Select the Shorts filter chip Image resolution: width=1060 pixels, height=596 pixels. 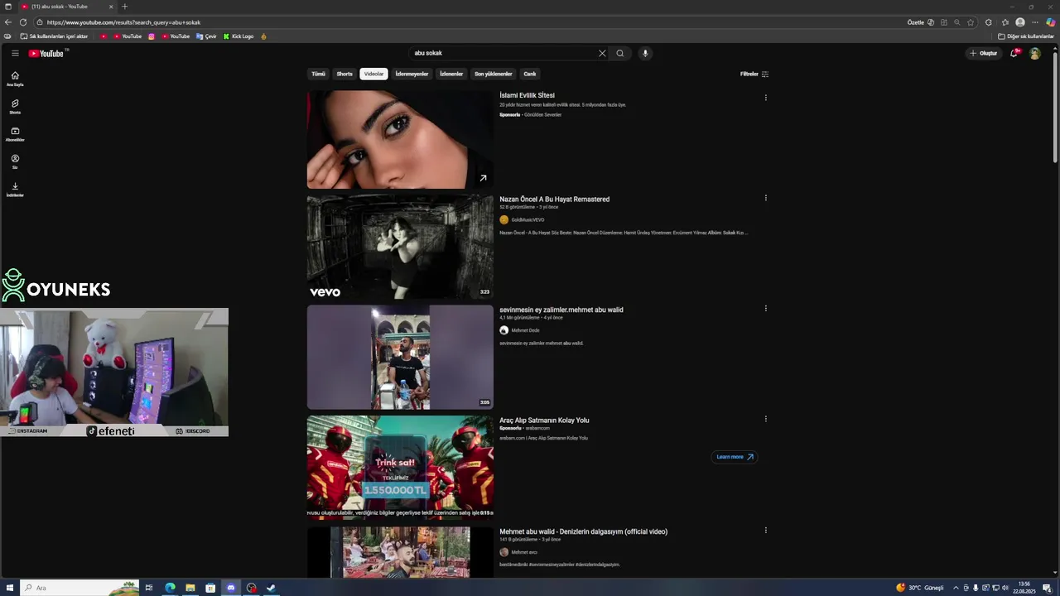344,74
